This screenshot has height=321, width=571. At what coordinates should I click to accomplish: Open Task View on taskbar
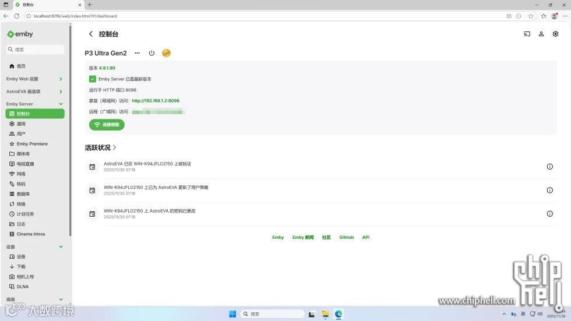[x=311, y=314]
